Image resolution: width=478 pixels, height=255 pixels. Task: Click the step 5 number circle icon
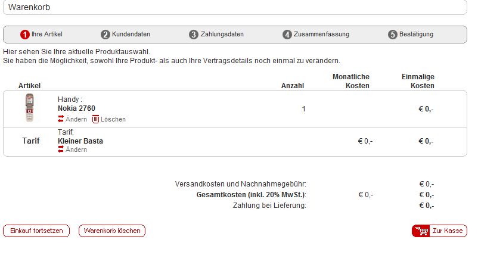pyautogui.click(x=393, y=35)
